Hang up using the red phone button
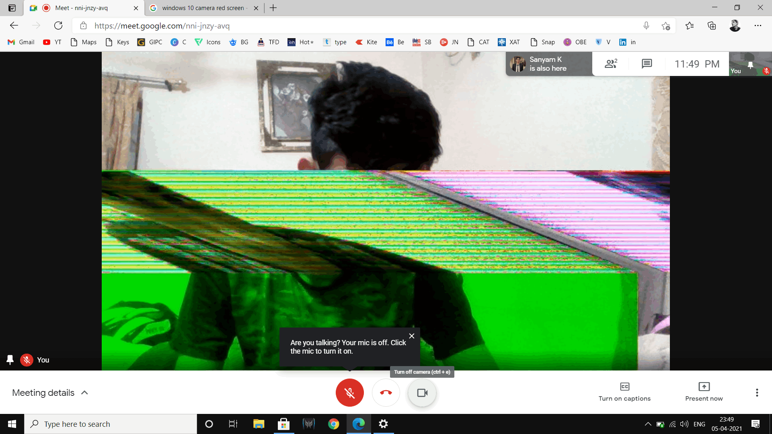Image resolution: width=772 pixels, height=434 pixels. (386, 393)
